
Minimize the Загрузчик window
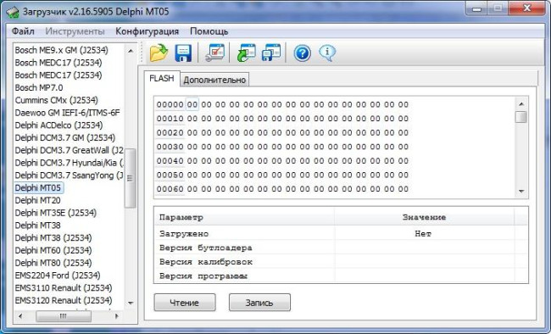click(x=476, y=8)
